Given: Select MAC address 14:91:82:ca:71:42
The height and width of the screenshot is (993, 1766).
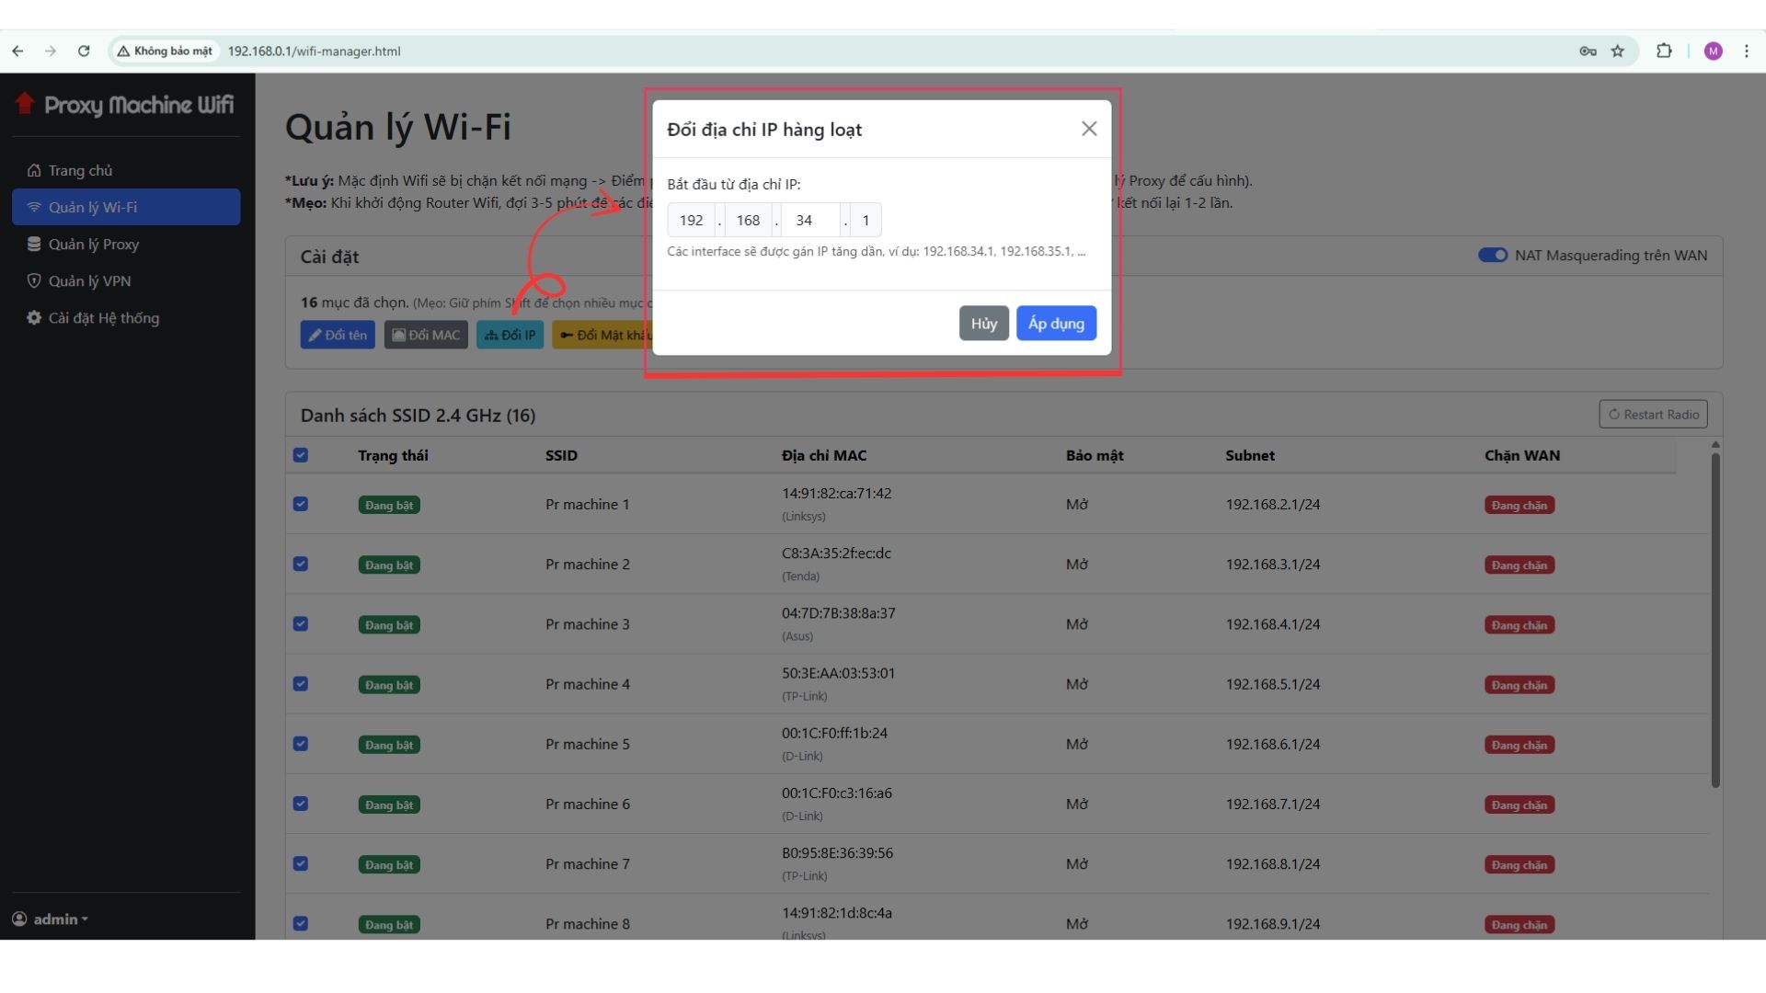Looking at the screenshot, I should point(837,493).
